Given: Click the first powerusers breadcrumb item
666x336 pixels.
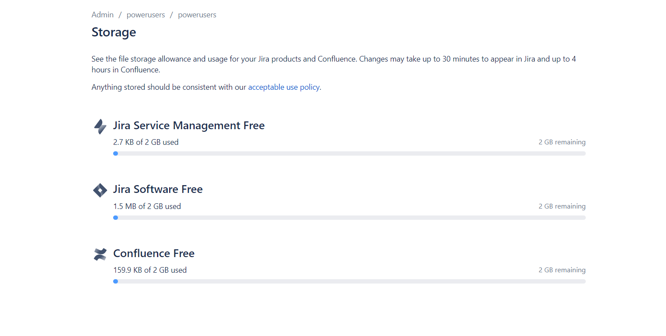Looking at the screenshot, I should [146, 14].
